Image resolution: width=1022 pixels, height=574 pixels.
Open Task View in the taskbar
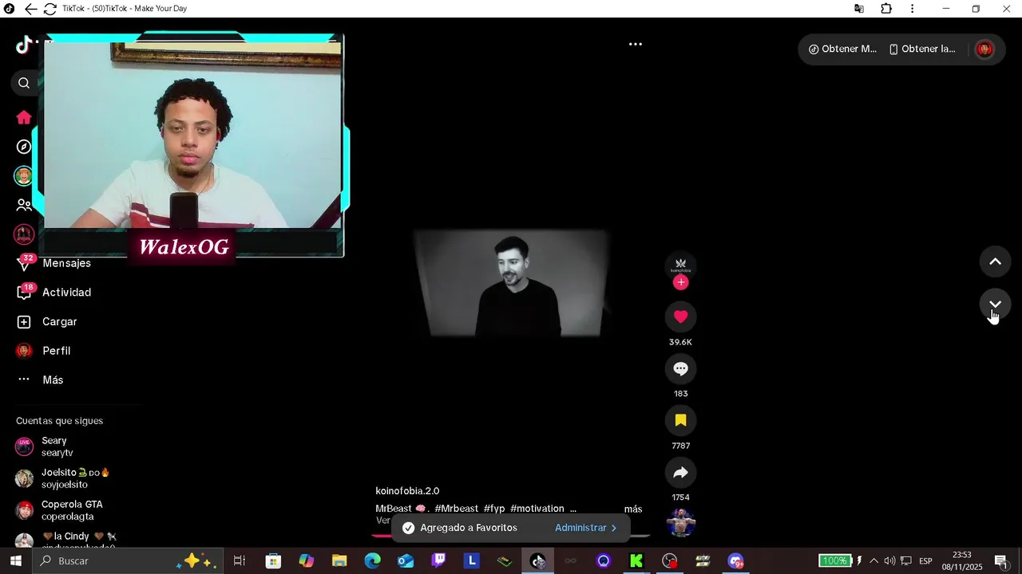tap(240, 561)
